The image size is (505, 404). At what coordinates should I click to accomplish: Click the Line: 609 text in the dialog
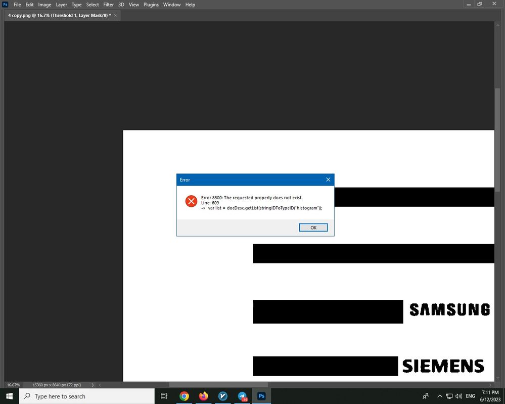click(210, 203)
